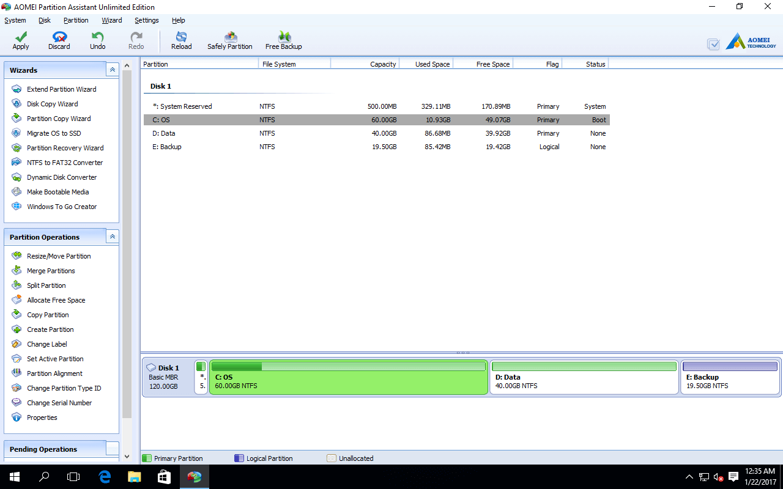The height and width of the screenshot is (489, 783).
Task: Click Resize/Move Partition
Action: [x=58, y=256]
